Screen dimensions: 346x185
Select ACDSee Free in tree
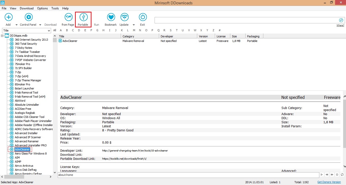coord(23,109)
